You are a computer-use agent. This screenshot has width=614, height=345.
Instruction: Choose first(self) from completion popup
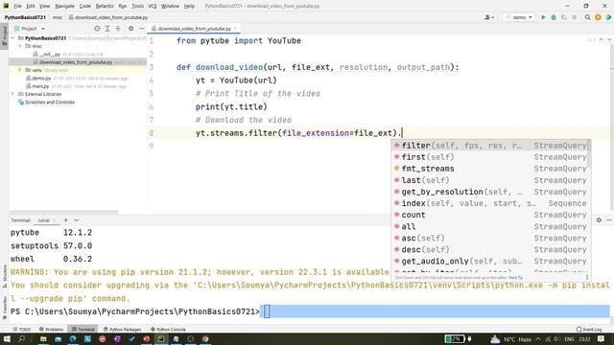click(x=490, y=157)
